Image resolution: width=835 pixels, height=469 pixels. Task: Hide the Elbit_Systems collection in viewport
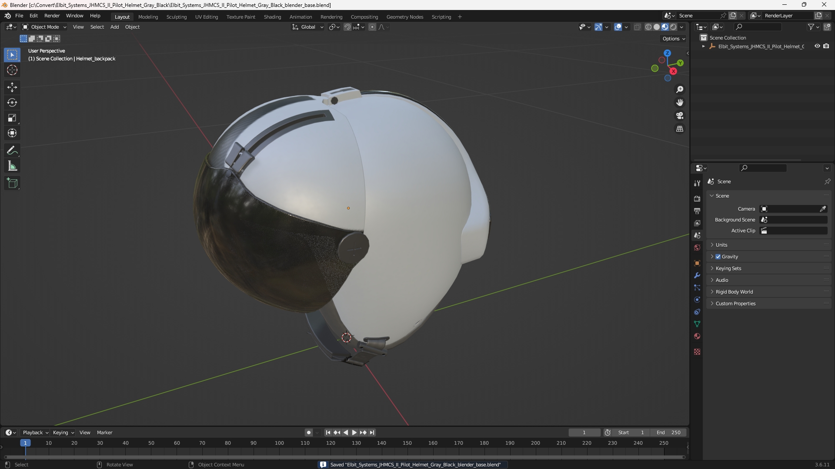[x=817, y=46]
